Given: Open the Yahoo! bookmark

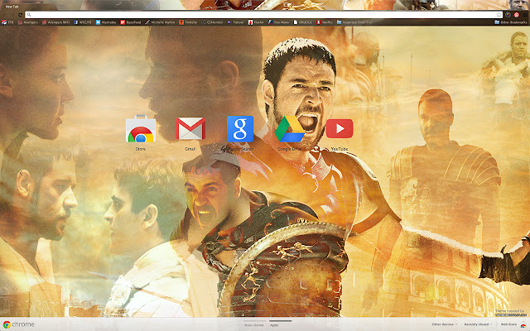Looking at the screenshot, I should tap(235, 22).
